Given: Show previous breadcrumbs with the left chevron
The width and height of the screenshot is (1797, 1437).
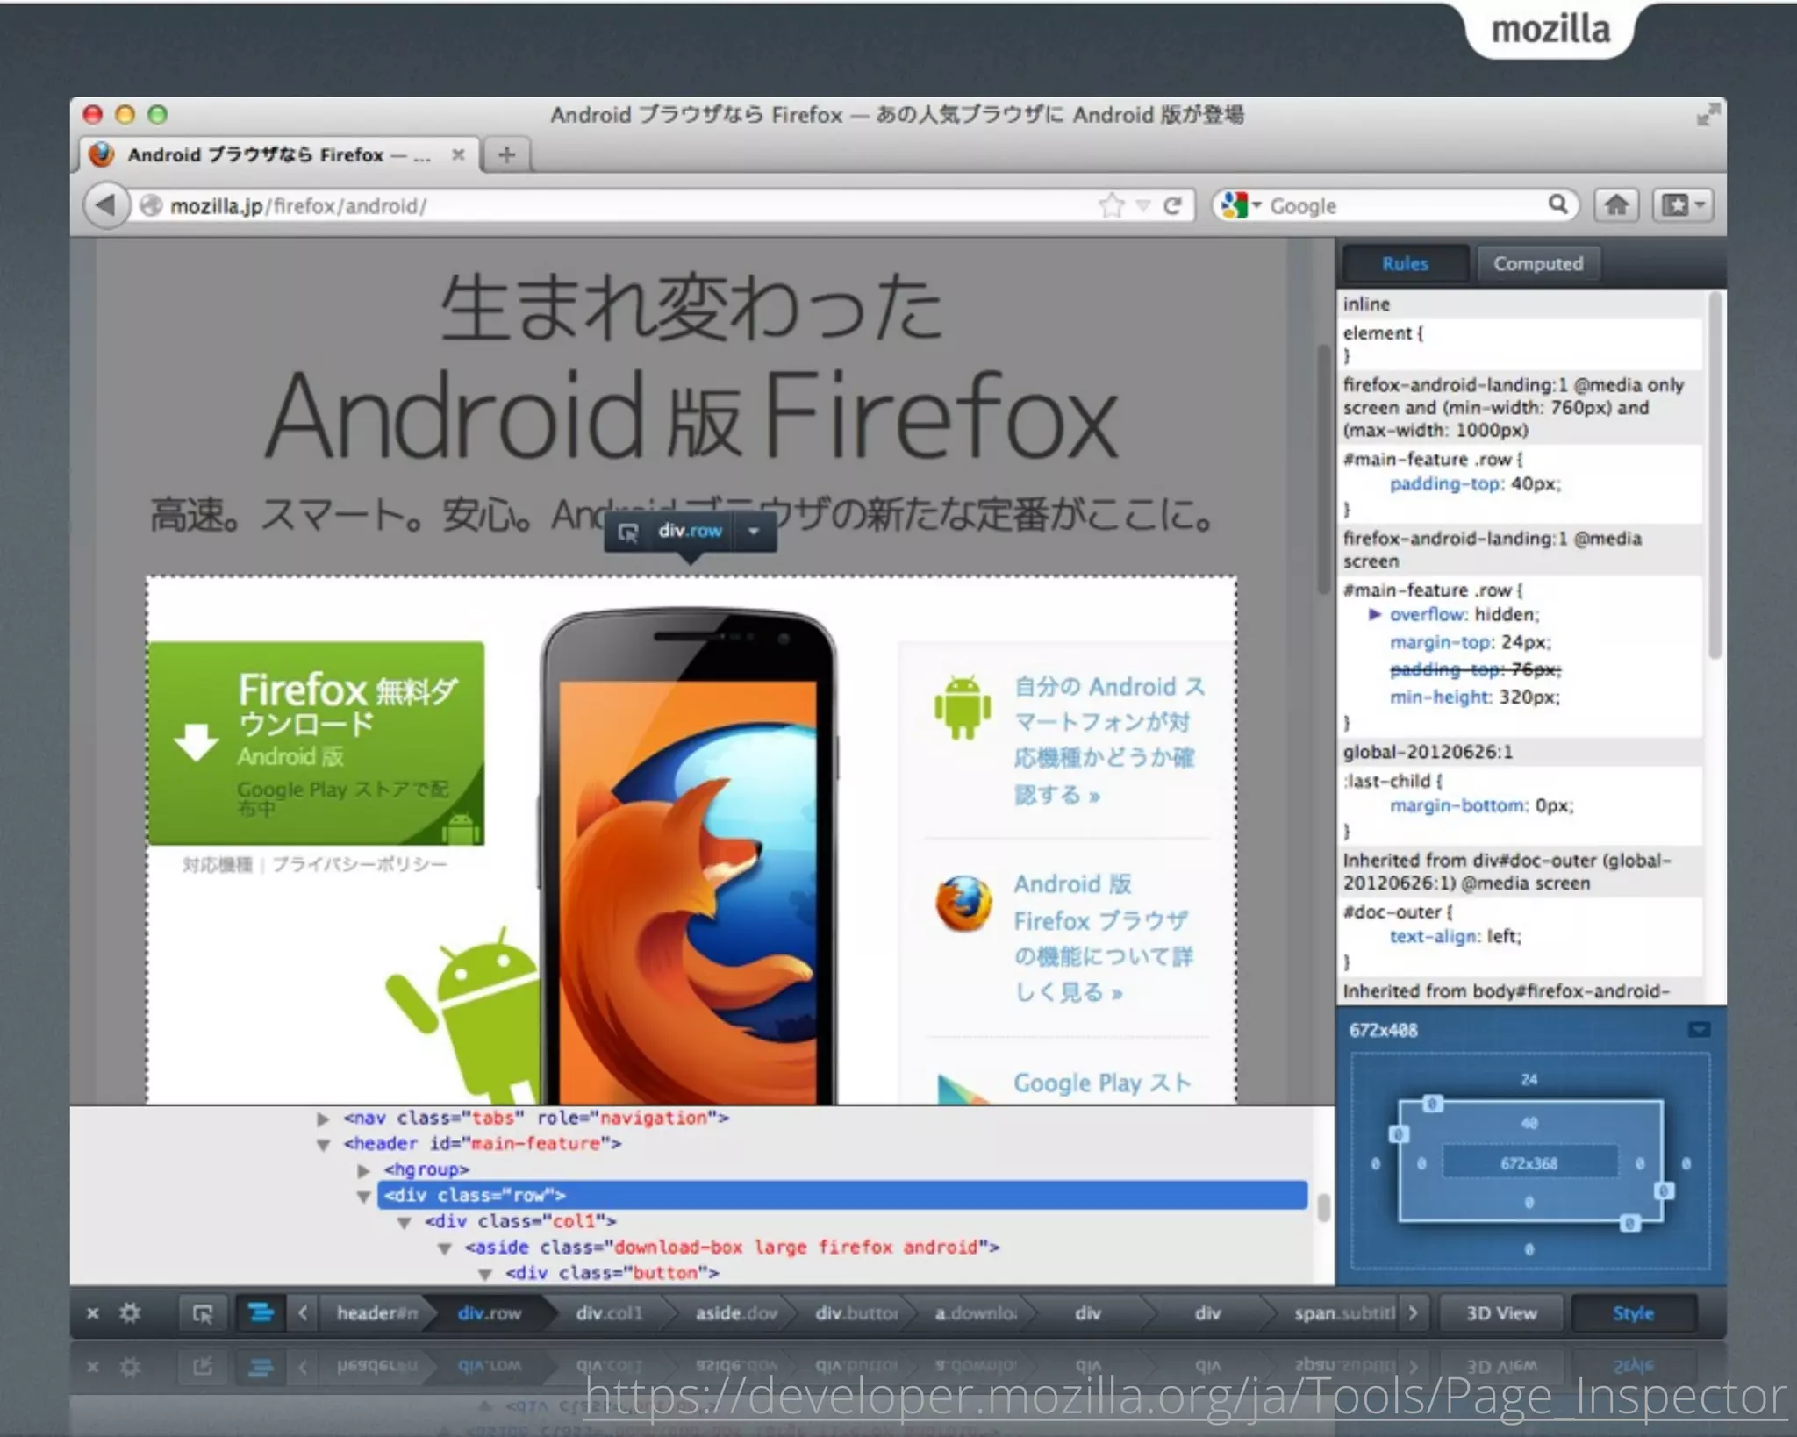Looking at the screenshot, I should 303,1313.
